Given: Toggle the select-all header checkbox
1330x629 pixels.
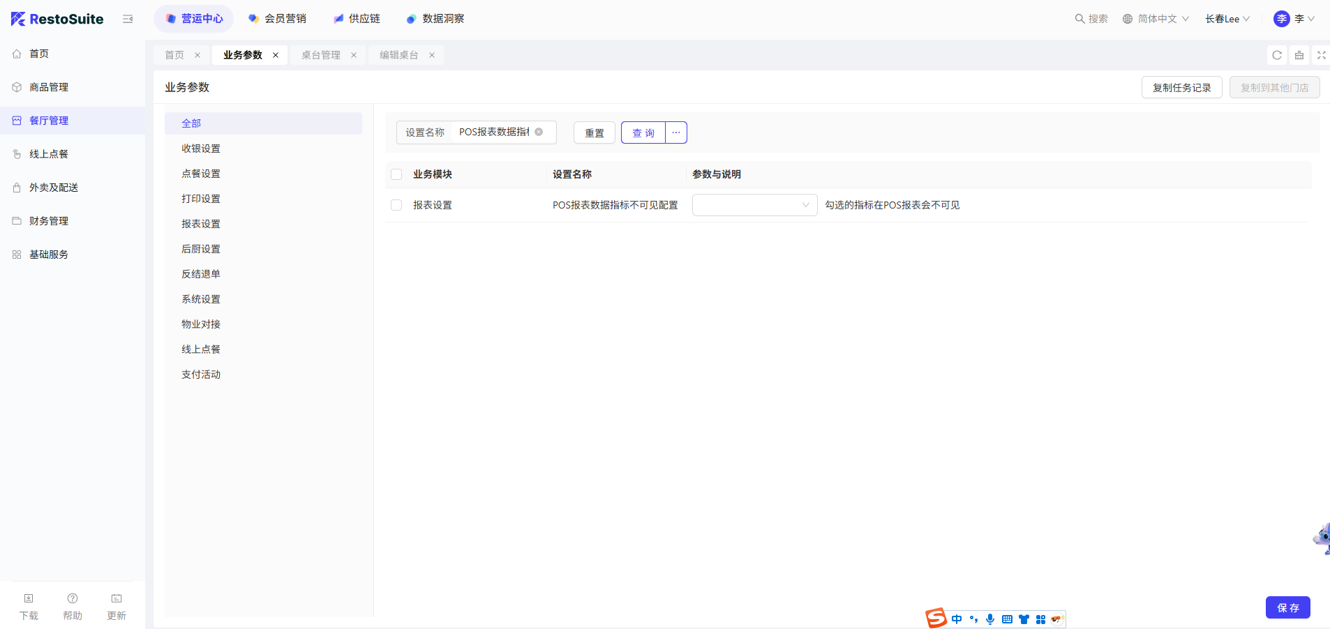Looking at the screenshot, I should [x=396, y=174].
